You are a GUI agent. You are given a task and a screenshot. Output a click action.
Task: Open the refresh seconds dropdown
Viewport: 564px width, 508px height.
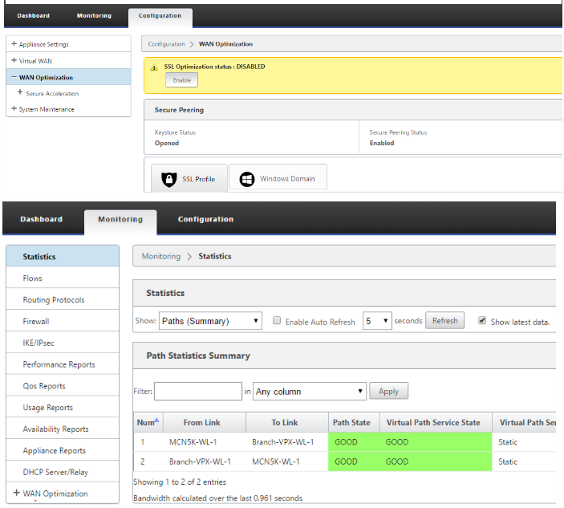[x=377, y=321]
